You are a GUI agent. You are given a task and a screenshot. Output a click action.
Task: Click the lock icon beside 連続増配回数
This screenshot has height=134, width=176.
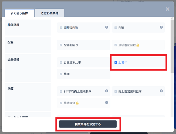(x=138, y=45)
